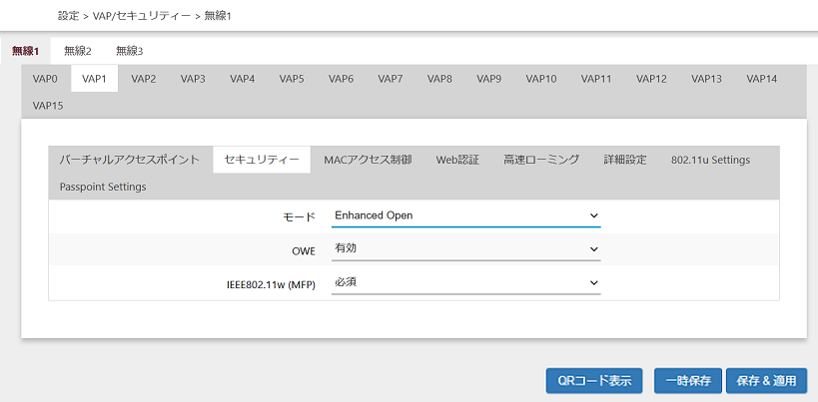Go to the Web認証 tab

click(457, 160)
